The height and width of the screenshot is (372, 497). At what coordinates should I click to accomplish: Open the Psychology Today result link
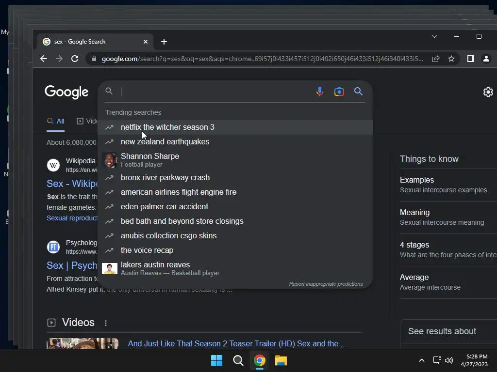pos(72,265)
